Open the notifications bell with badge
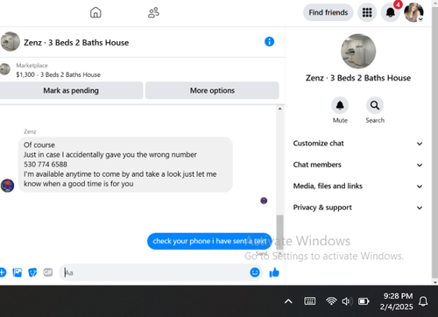Screen dimensions: 438x317 click(391, 12)
